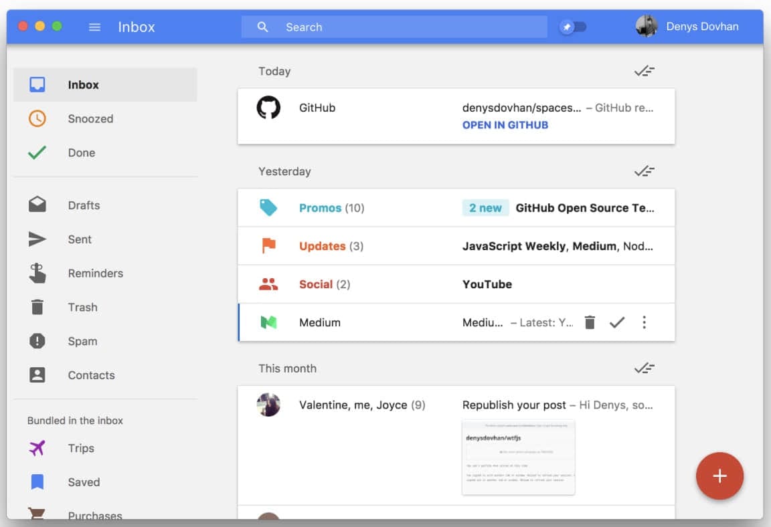
Task: Open the Done folder
Action: pos(105,152)
